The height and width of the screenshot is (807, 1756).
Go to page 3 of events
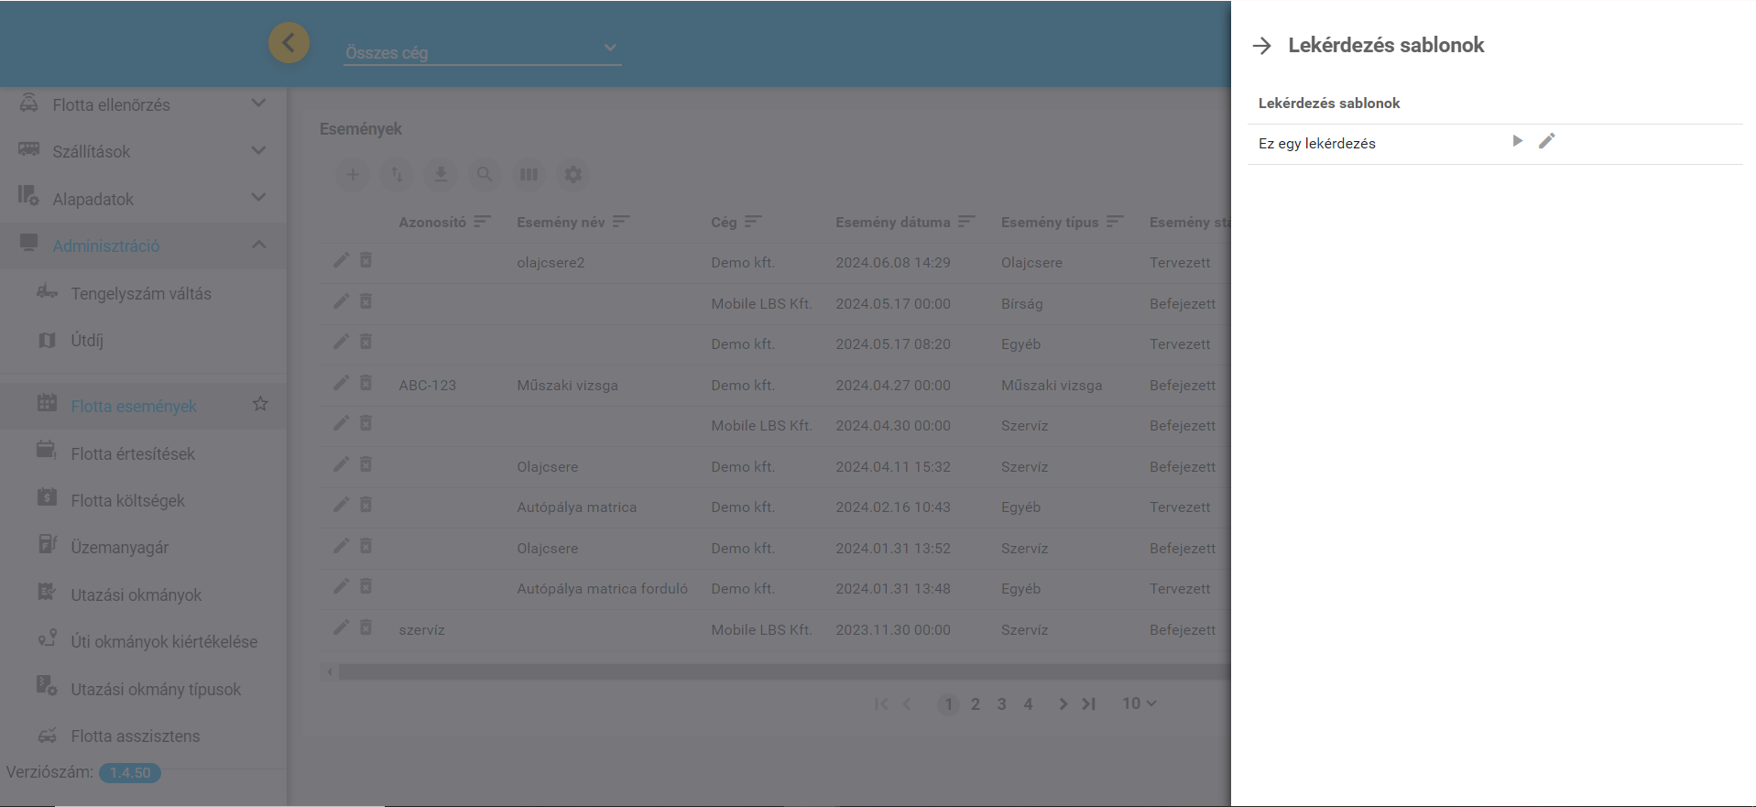point(1001,704)
